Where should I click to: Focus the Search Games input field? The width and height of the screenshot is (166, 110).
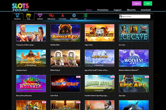coord(136,16)
